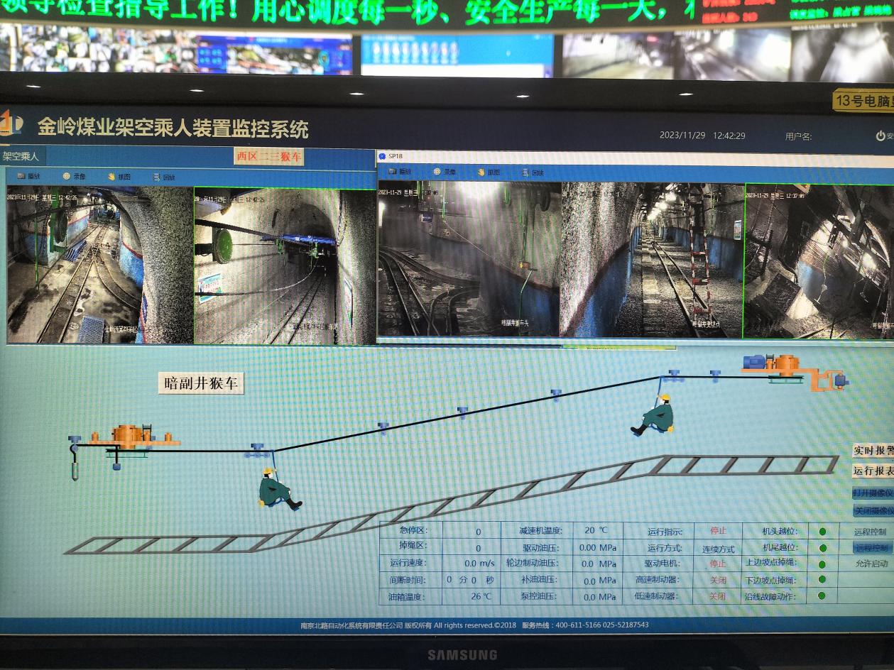
Task: Click the 机头越位 green status indicator
Action: click(822, 531)
